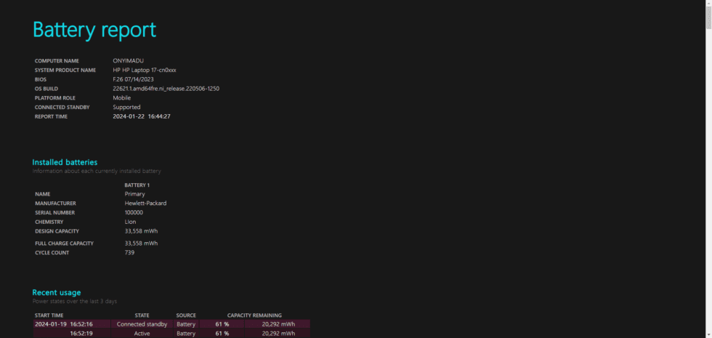Select cycle count value 739
Screen dimensions: 712x338
tap(129, 253)
